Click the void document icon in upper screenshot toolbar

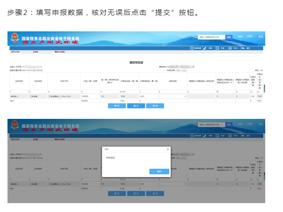[218, 48]
